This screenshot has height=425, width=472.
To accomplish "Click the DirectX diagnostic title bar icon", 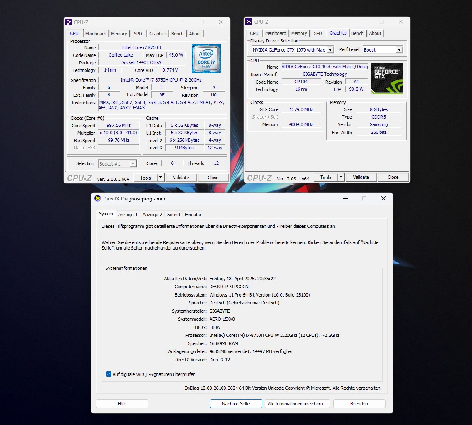I will 98,198.
